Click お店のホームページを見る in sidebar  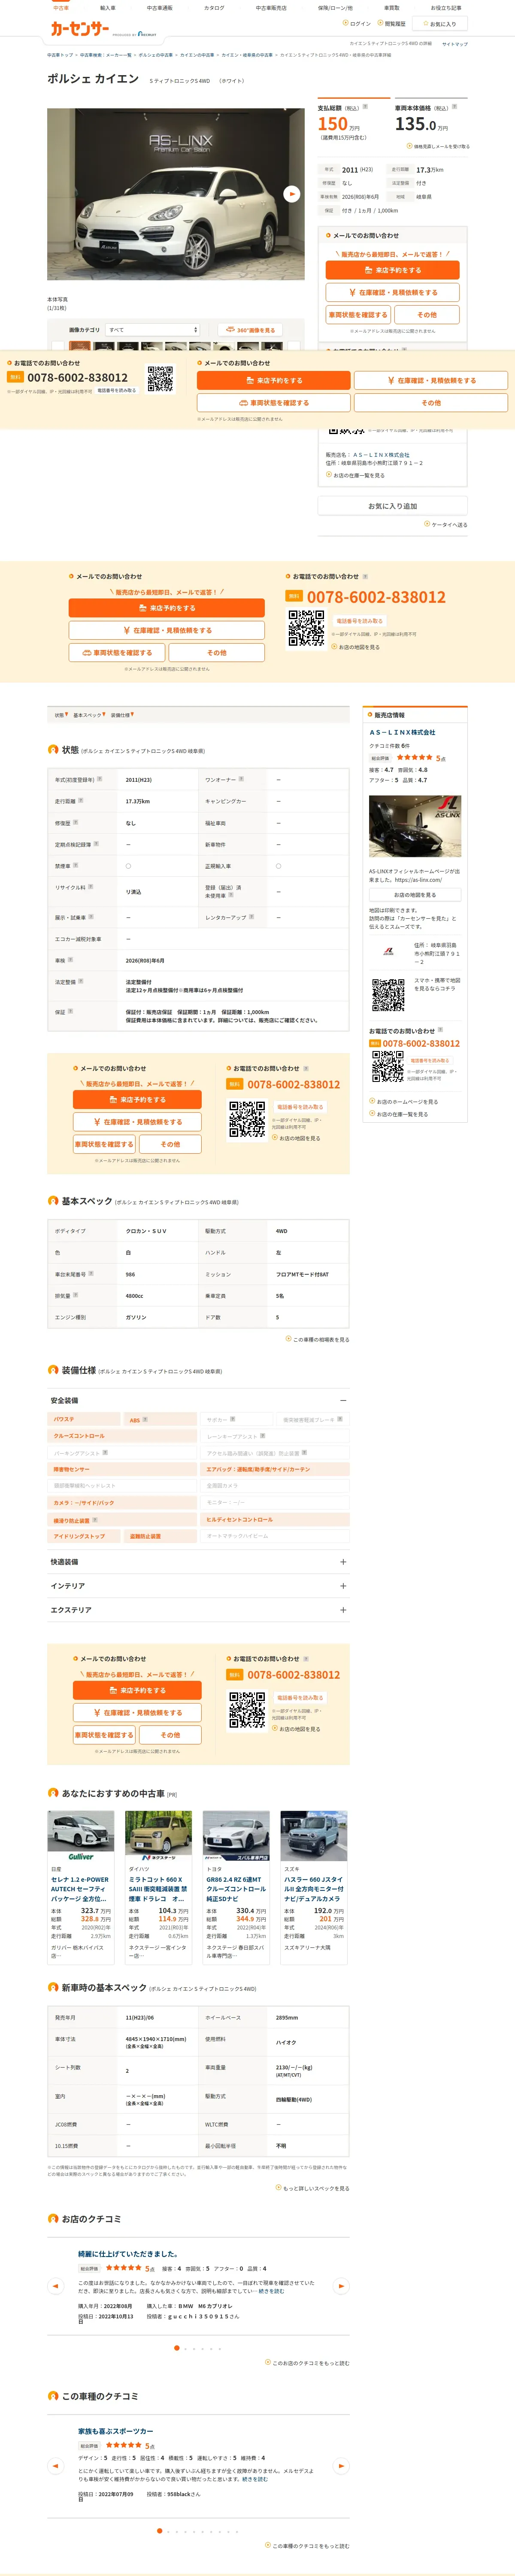tap(404, 1102)
